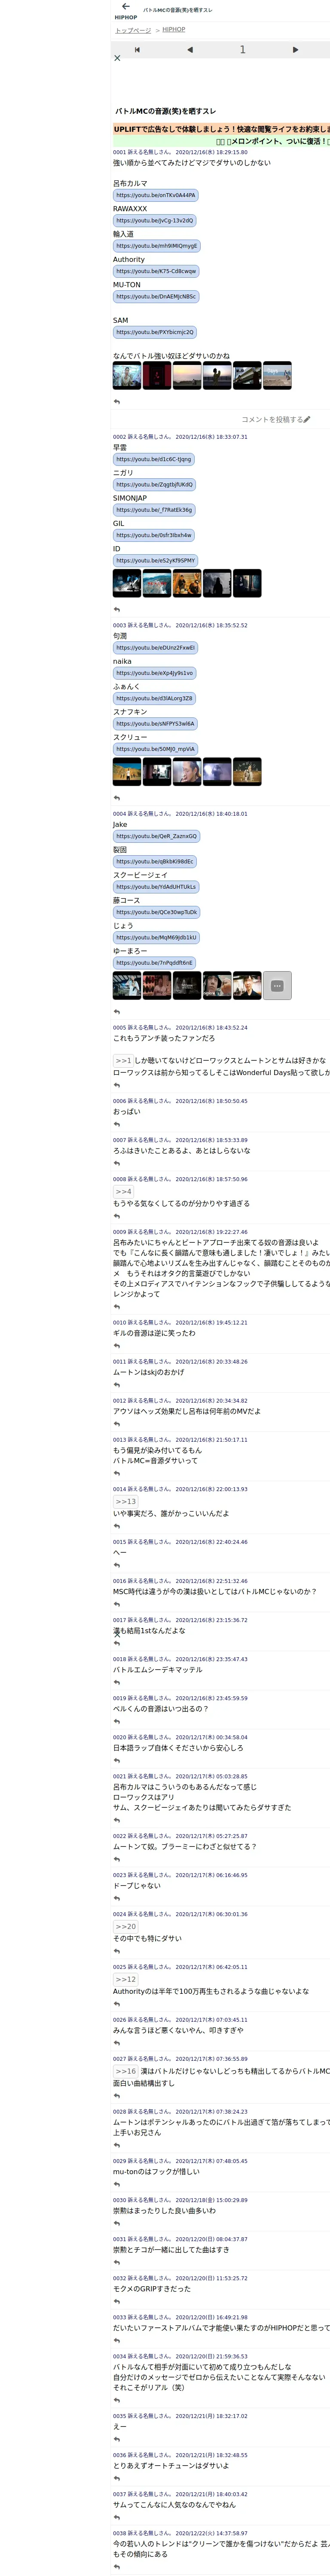Go back using the header arrow
The image size is (330, 2576).
point(125,6)
